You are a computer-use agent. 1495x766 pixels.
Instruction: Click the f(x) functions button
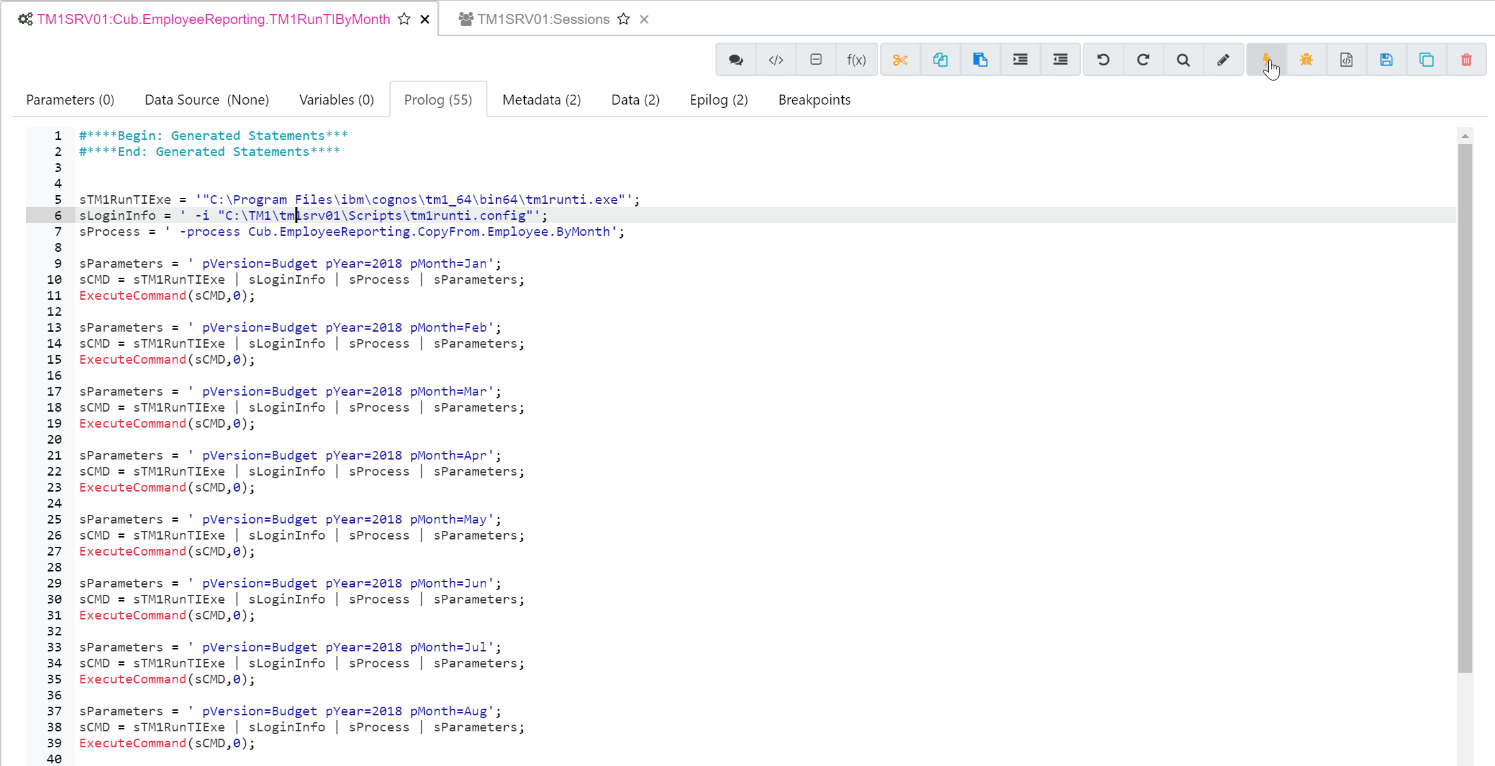856,60
